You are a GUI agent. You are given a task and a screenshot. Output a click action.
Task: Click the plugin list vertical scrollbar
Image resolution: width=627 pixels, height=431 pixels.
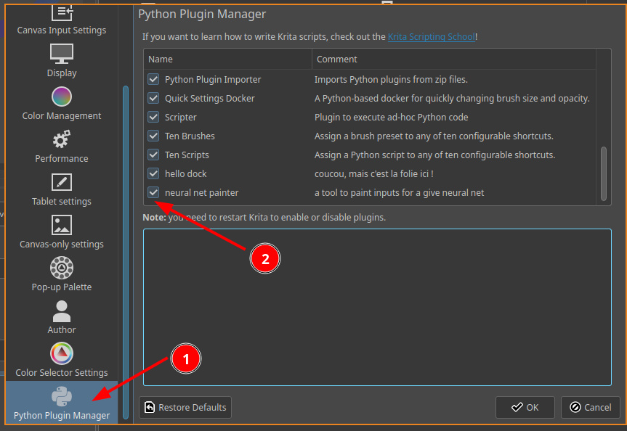click(604, 173)
